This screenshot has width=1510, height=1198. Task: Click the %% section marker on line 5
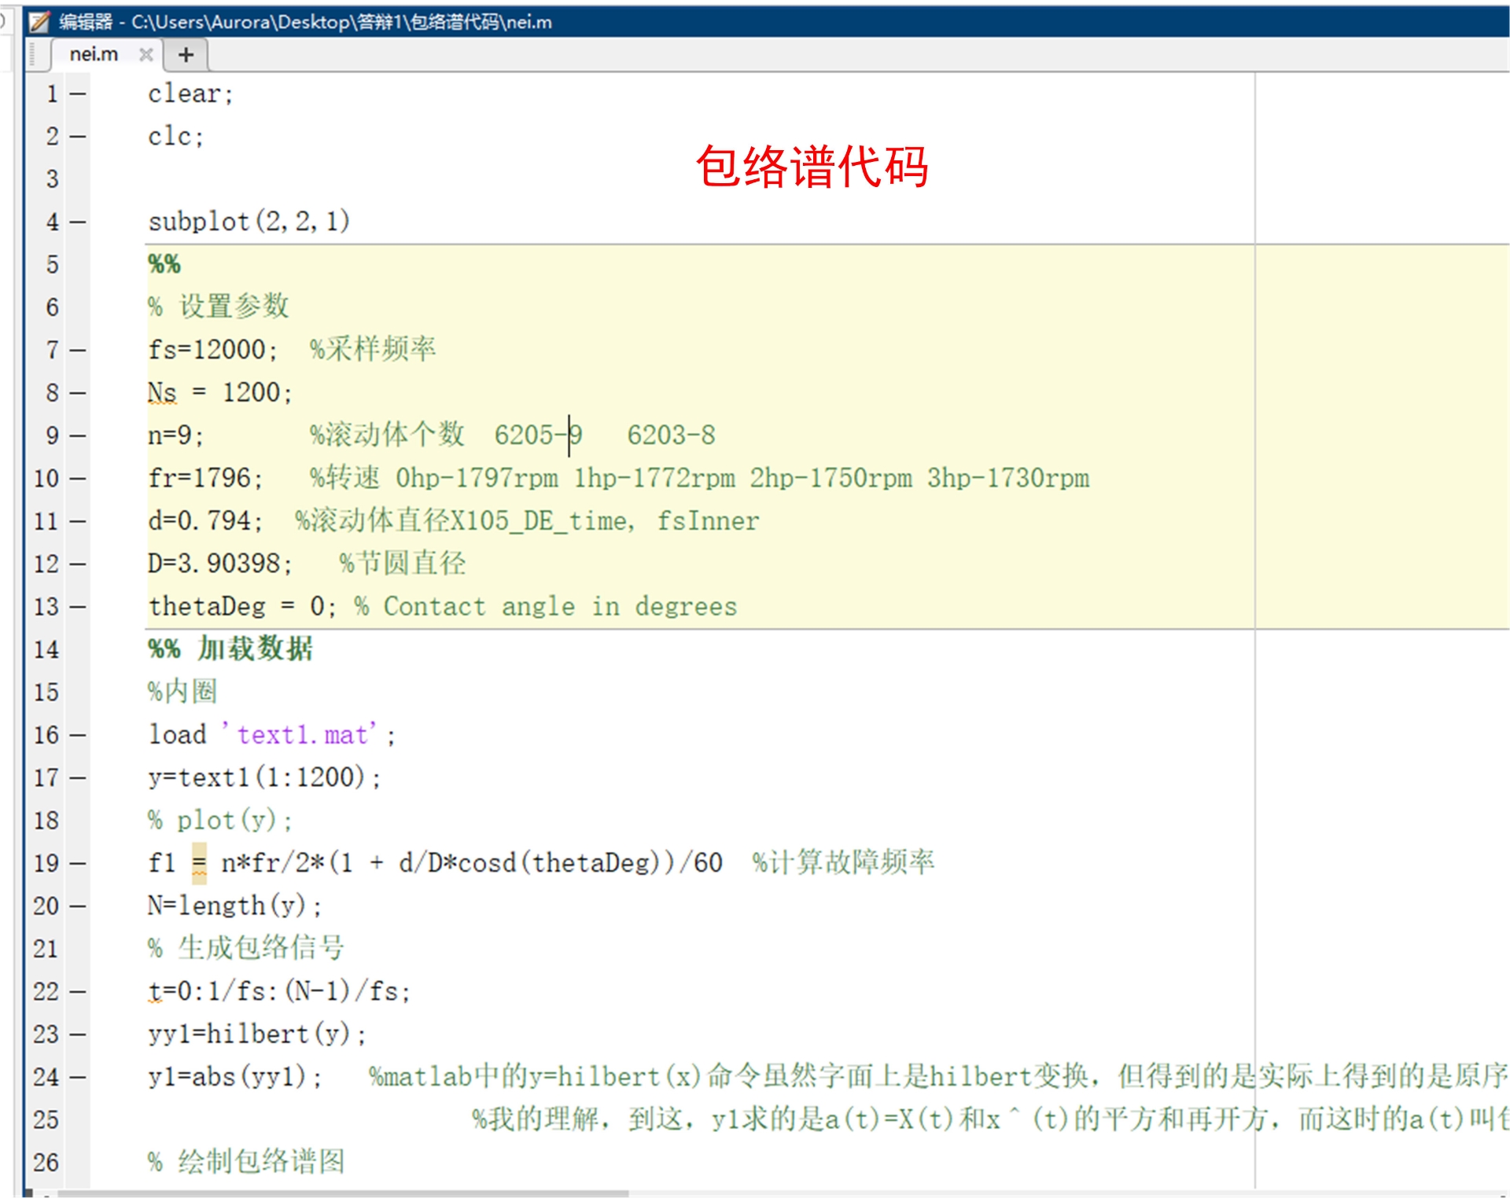[x=164, y=264]
